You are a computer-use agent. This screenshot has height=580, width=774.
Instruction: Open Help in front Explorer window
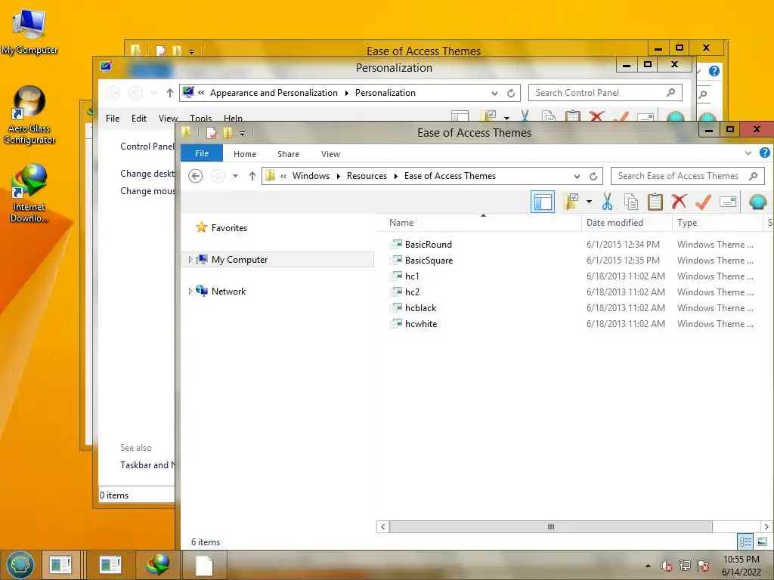[x=764, y=153]
